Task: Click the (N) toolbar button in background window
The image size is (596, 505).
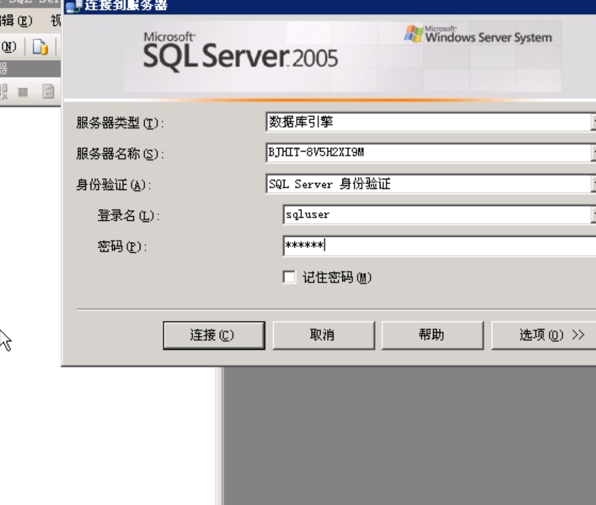Action: (x=9, y=47)
